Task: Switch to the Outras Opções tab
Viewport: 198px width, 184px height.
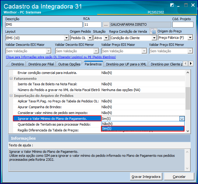Action: pyautogui.click(x=69, y=64)
